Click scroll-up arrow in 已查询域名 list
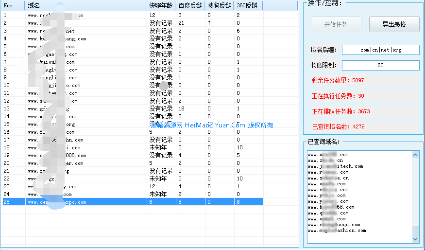 pos(415,155)
